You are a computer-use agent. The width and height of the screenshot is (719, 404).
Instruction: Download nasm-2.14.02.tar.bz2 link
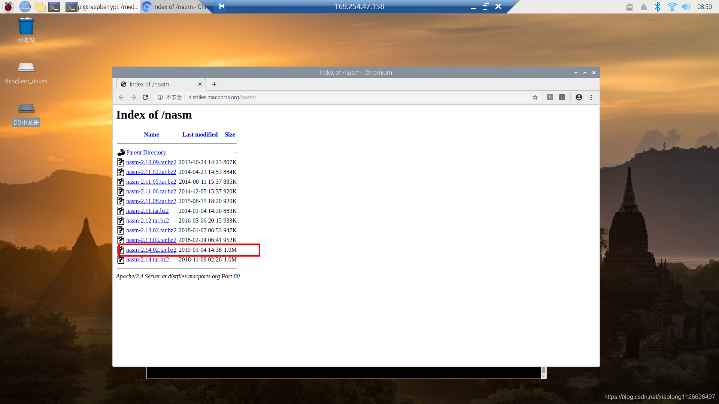[x=151, y=250]
